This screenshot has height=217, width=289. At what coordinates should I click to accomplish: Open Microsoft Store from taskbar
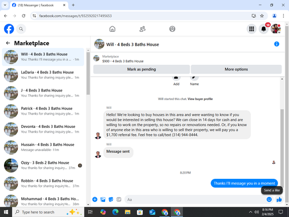tap(140, 212)
